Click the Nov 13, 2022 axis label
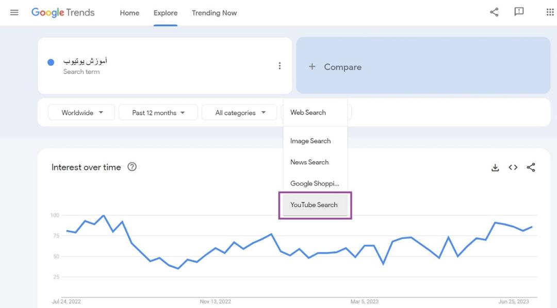 point(215,302)
